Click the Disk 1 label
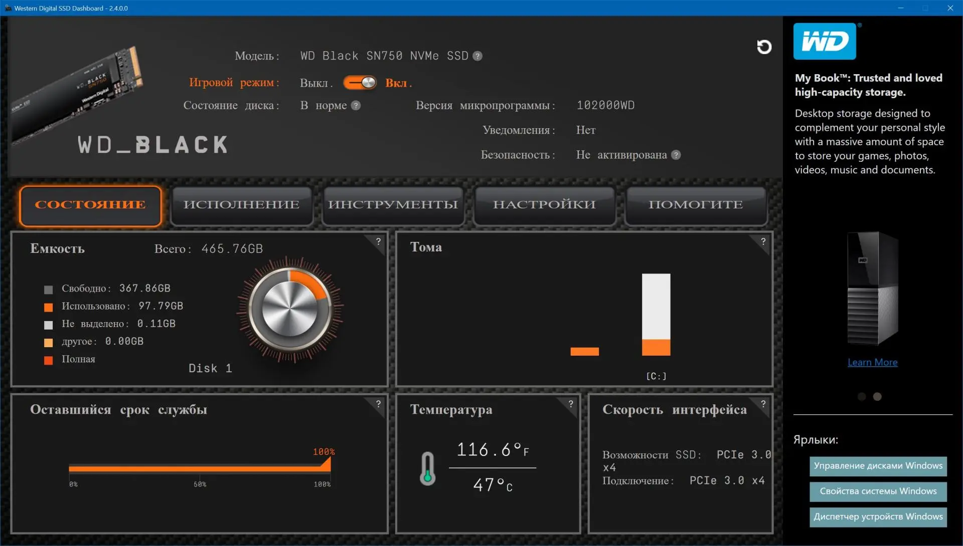The width and height of the screenshot is (963, 546). pyautogui.click(x=210, y=369)
